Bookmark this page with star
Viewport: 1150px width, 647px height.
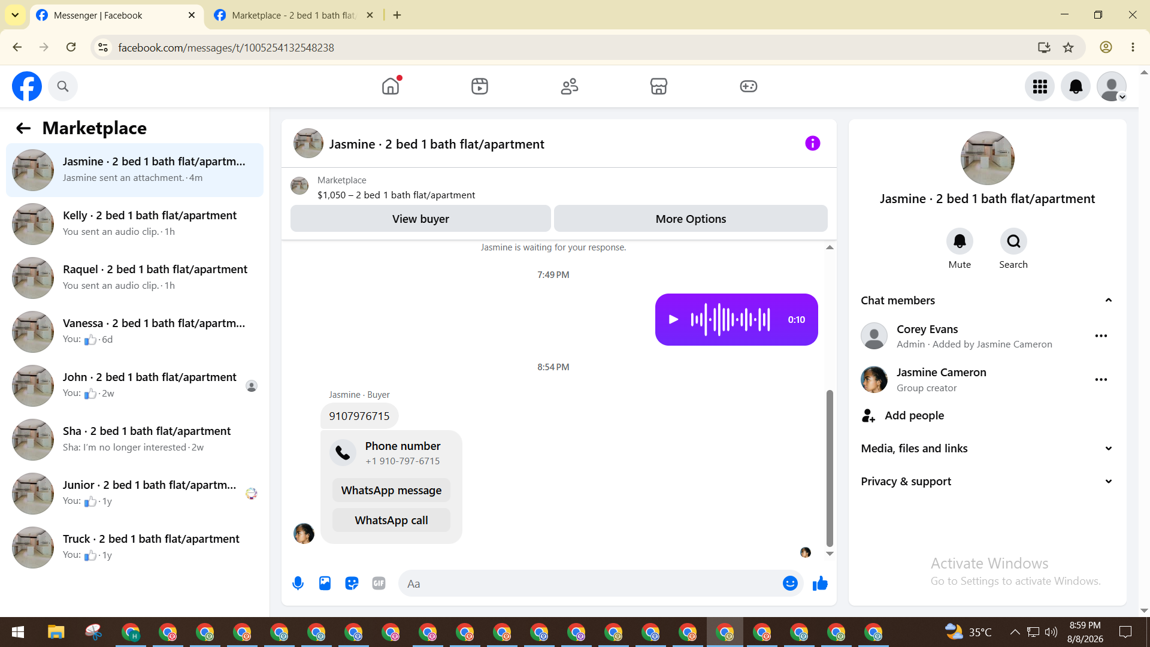(x=1068, y=47)
